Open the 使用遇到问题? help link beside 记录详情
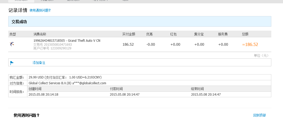283x121 pixels. click(40, 10)
